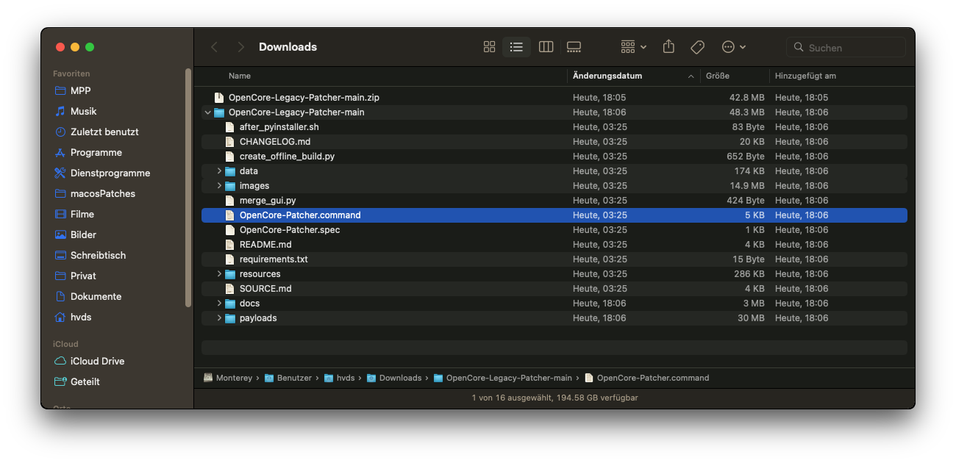The image size is (956, 463).
Task: Click the images folder icon
Action: click(230, 186)
